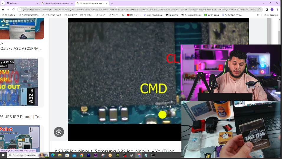Screen dimensions: 282x159
Task: Show more bookmarks with the chevron
Action: point(258,15)
